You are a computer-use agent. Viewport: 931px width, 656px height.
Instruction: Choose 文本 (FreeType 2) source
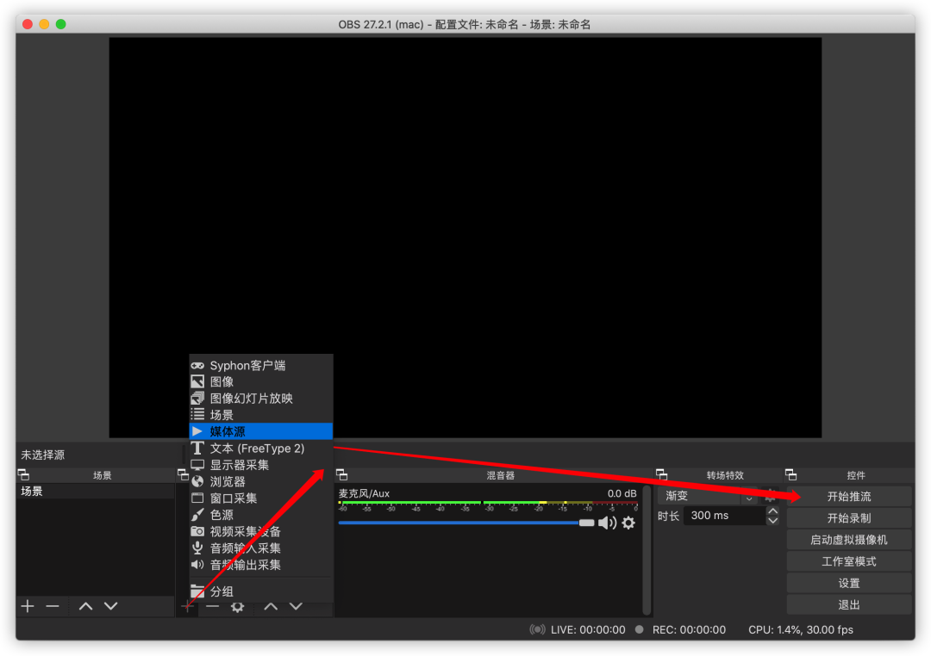(x=260, y=449)
